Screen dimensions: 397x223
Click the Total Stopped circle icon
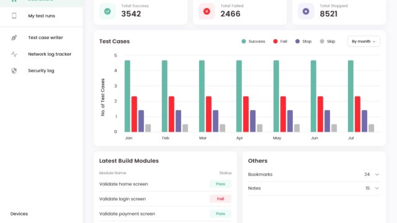point(306,11)
